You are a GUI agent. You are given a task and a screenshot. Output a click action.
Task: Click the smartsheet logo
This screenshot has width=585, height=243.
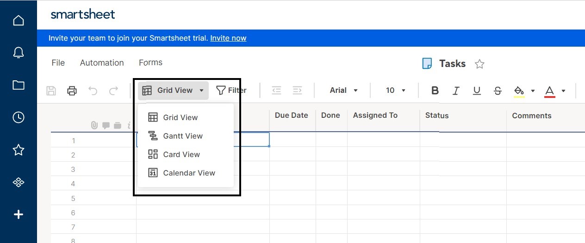pyautogui.click(x=83, y=14)
